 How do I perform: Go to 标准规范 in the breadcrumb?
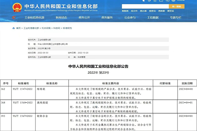click(67, 28)
